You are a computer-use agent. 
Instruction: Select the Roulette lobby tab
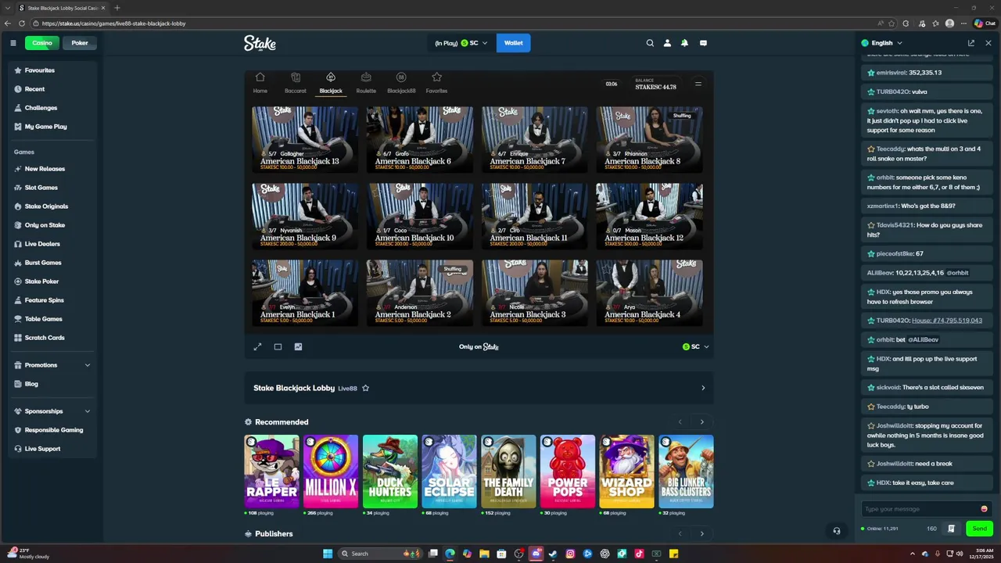(x=366, y=82)
